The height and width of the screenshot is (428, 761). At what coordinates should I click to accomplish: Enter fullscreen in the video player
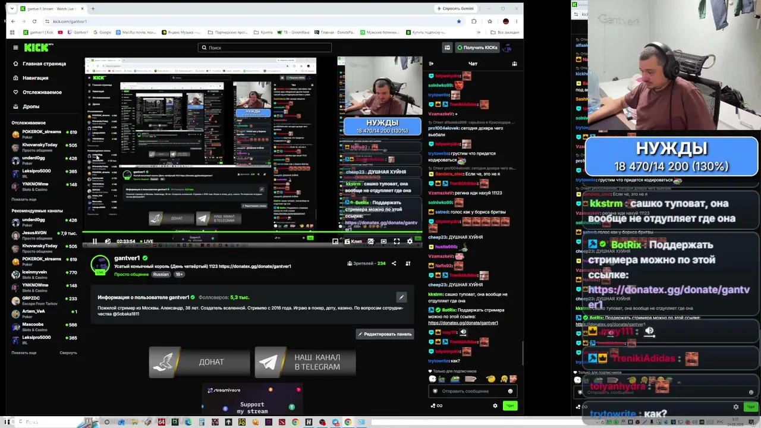[397, 241]
